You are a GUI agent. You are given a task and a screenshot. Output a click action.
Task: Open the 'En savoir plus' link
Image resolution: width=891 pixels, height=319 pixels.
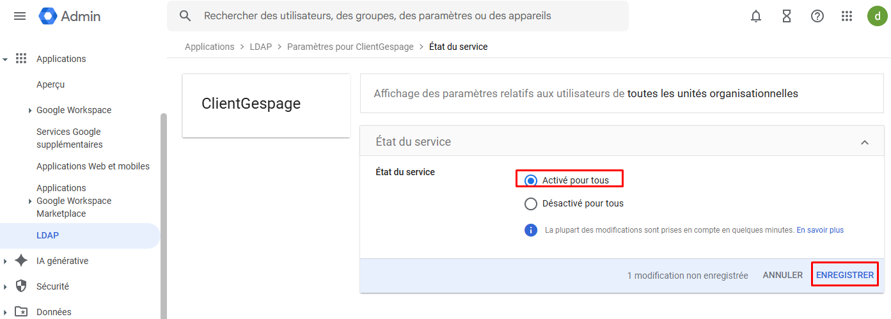click(x=820, y=230)
